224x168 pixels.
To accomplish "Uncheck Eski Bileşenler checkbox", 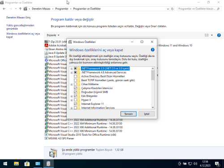I will (x=75, y=96).
